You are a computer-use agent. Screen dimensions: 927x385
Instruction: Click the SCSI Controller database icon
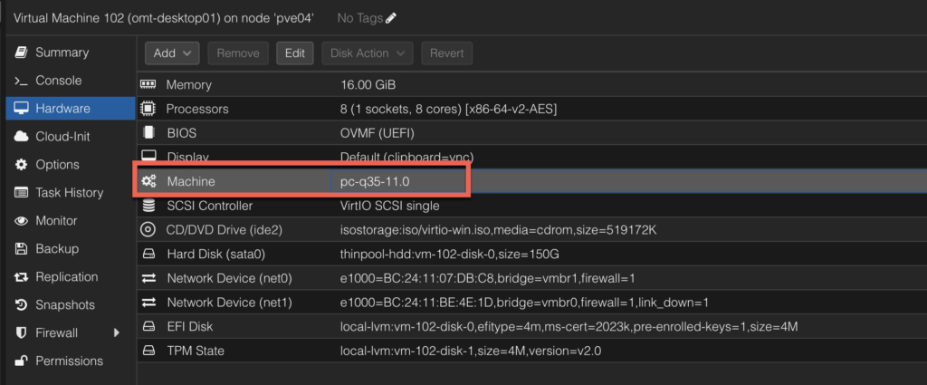(149, 206)
